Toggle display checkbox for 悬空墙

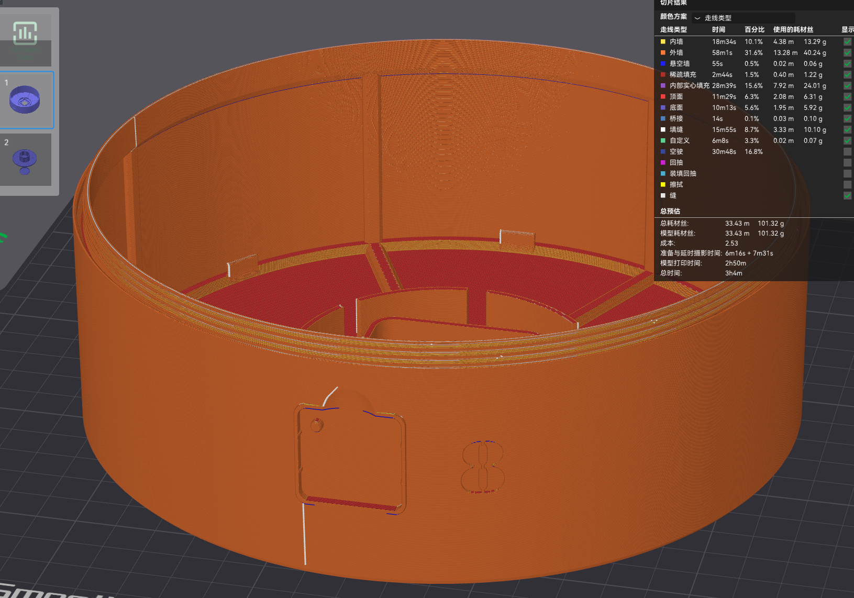[x=847, y=63]
